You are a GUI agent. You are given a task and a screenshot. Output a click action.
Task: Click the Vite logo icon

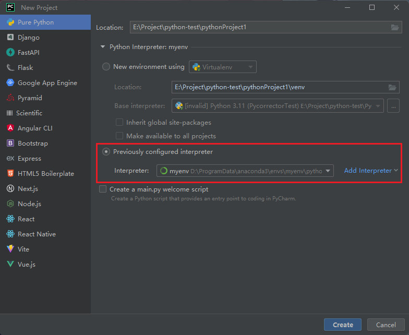[x=10, y=249]
